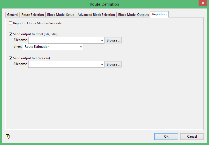209x145 pixels.
Task: Select Advanced Block Selection tab
Action: coord(96,15)
